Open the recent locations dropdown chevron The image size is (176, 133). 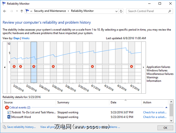[x=17, y=11]
